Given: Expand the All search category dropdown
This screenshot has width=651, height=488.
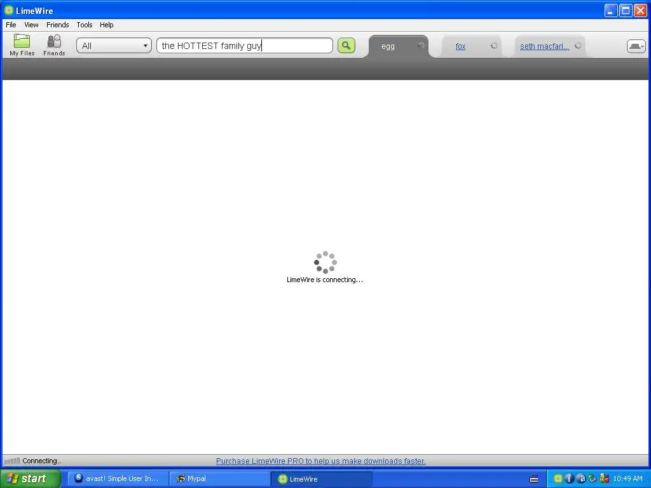Looking at the screenshot, I should [x=114, y=46].
